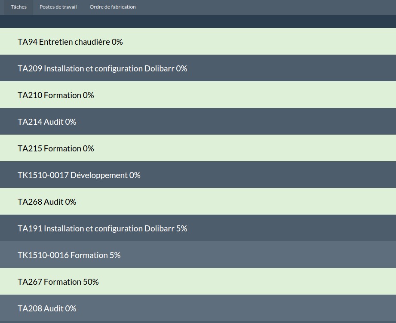The width and height of the screenshot is (396, 323).
Task: Click the 5% progress of TA191
Action: (x=182, y=228)
